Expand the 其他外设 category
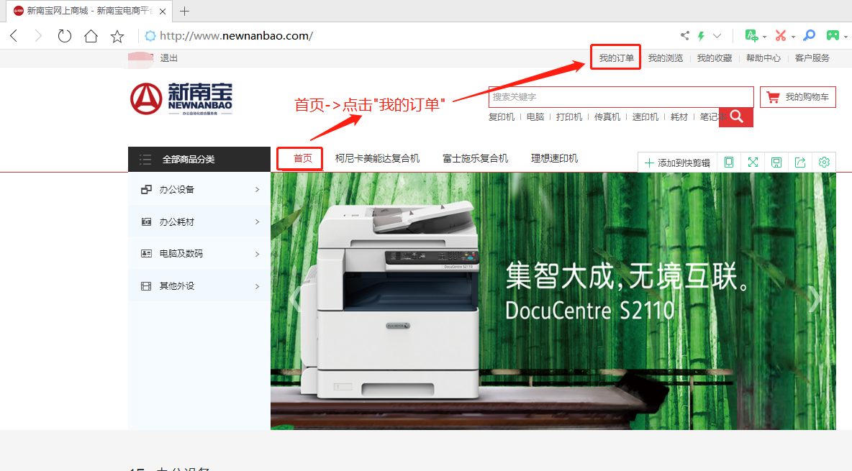Screen dimensions: 852x471 tap(199, 285)
